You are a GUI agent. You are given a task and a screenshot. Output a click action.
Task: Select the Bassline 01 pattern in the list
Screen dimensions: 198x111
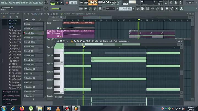(x=34, y=69)
